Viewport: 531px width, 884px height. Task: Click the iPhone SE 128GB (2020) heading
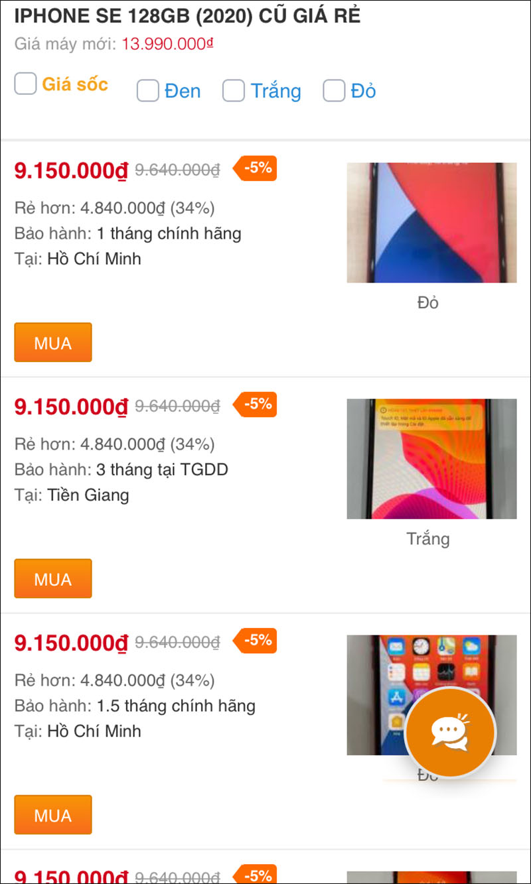point(187,15)
